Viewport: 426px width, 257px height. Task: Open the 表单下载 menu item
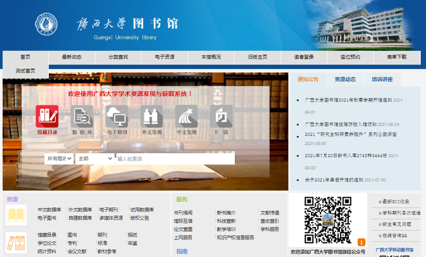[x=397, y=57]
